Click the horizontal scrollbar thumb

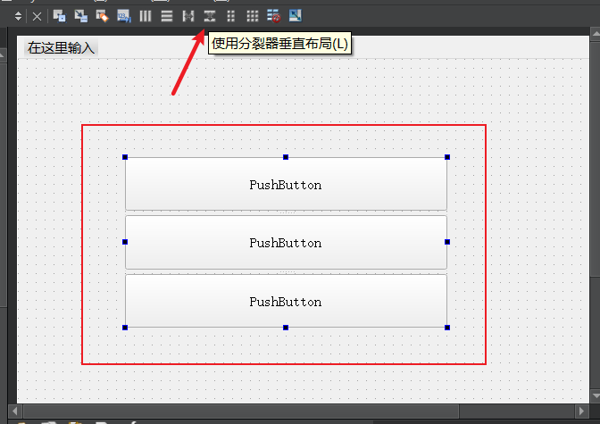pos(241,412)
